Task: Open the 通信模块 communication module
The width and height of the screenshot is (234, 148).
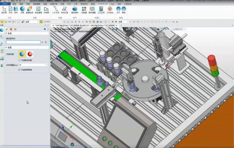Action: click(75, 10)
